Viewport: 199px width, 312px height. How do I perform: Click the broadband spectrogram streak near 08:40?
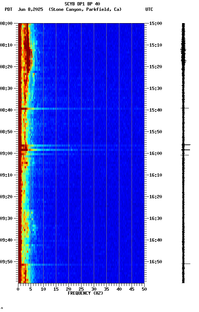click(81, 109)
